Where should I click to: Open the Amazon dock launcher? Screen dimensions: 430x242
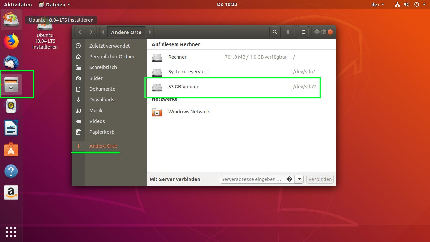point(11,192)
